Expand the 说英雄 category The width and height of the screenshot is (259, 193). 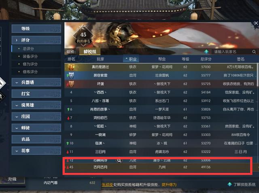pyautogui.click(x=36, y=105)
